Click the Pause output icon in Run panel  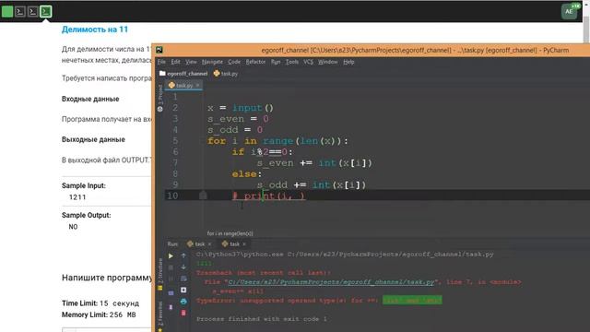coord(171,279)
